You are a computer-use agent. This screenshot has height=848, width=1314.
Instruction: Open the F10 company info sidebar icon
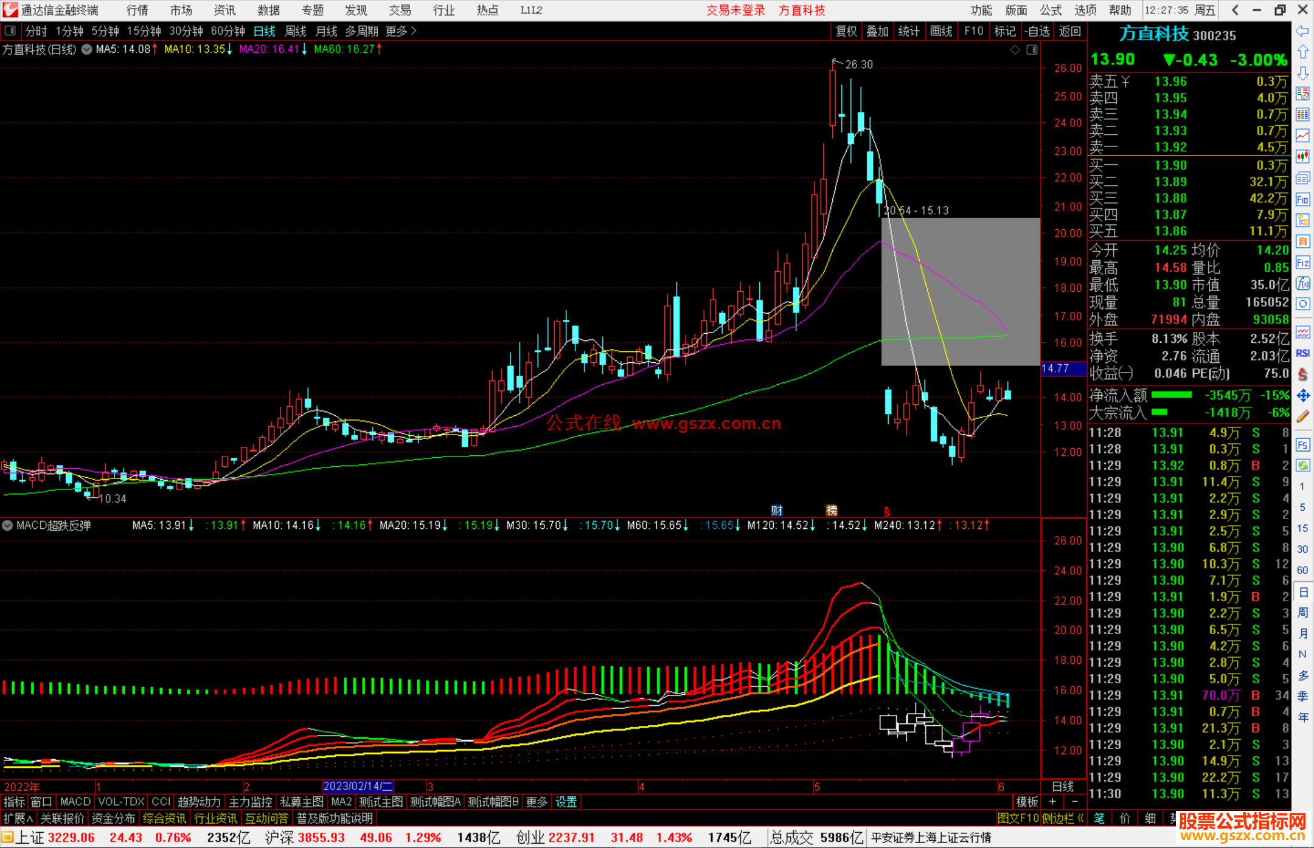click(x=1302, y=199)
